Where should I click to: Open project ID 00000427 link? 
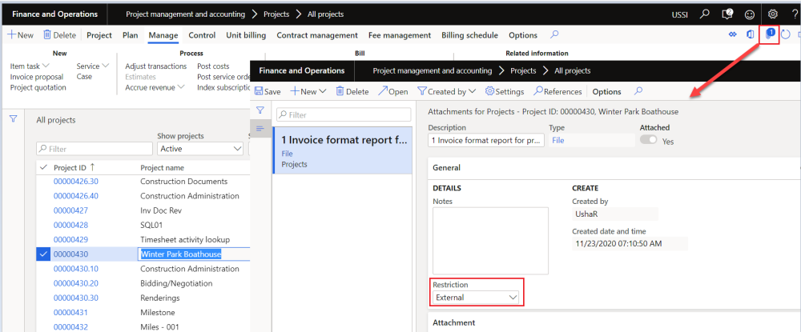[69, 210]
